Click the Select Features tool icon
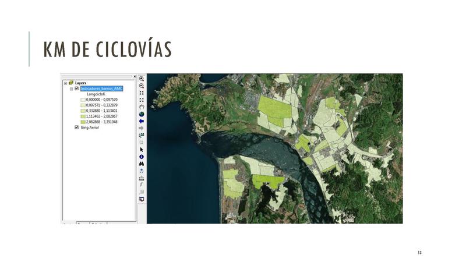The height and width of the screenshot is (262, 466). tap(142, 135)
